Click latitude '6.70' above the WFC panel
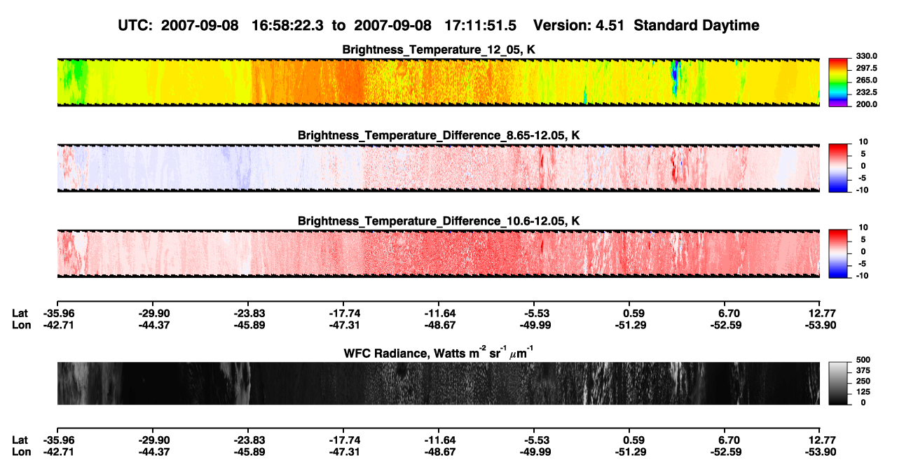 729,313
